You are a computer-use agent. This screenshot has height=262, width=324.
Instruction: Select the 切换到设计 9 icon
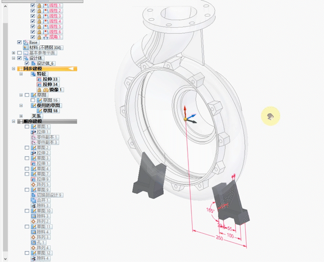point(33,195)
